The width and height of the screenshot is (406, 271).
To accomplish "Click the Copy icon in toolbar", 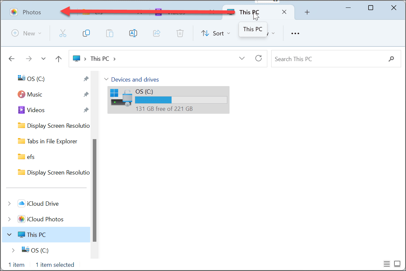I will click(86, 33).
